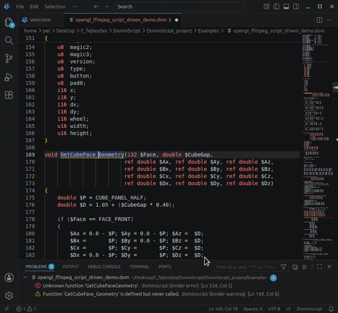The height and width of the screenshot is (313, 338).
Task: Open the Search view in activity bar
Action: point(9,40)
